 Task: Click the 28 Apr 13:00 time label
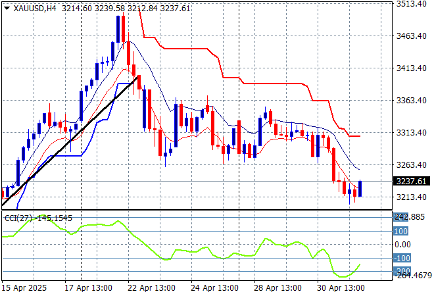[x=277, y=288]
